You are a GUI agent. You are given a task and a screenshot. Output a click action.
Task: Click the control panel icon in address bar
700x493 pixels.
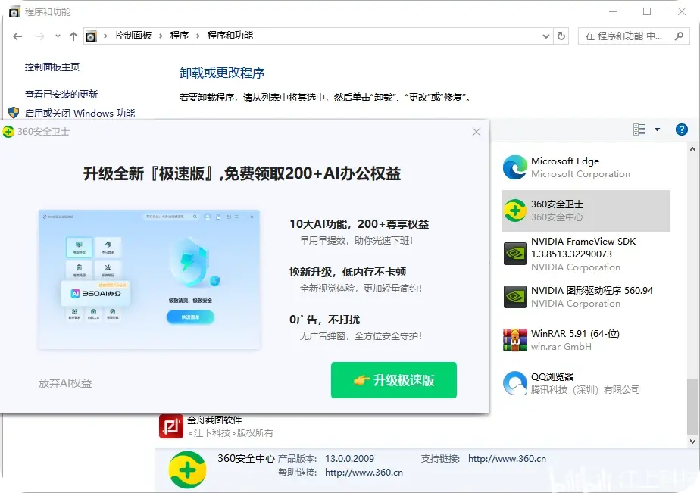(91, 36)
